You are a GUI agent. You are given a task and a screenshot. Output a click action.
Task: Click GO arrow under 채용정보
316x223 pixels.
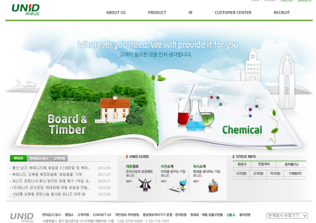click(129, 181)
